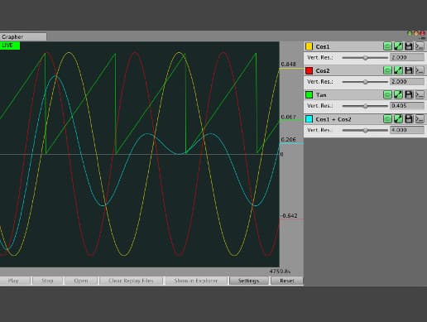Click the 0.667 value marker on the axis

[x=289, y=117]
